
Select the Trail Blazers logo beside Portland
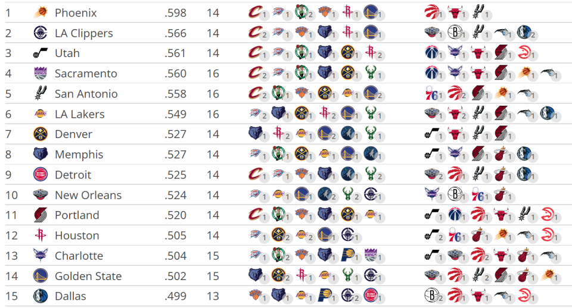(41, 215)
